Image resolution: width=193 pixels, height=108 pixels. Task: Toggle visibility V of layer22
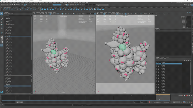[157, 65]
